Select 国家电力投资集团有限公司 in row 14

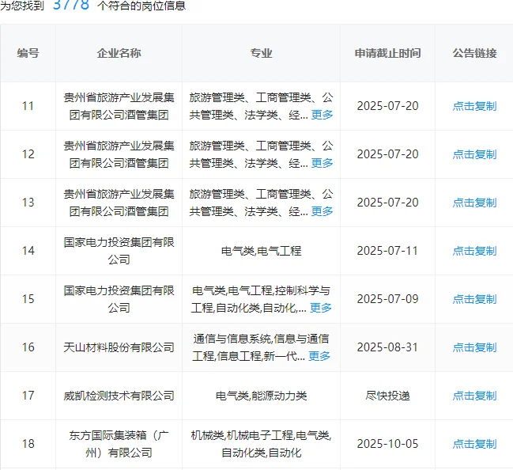119,251
